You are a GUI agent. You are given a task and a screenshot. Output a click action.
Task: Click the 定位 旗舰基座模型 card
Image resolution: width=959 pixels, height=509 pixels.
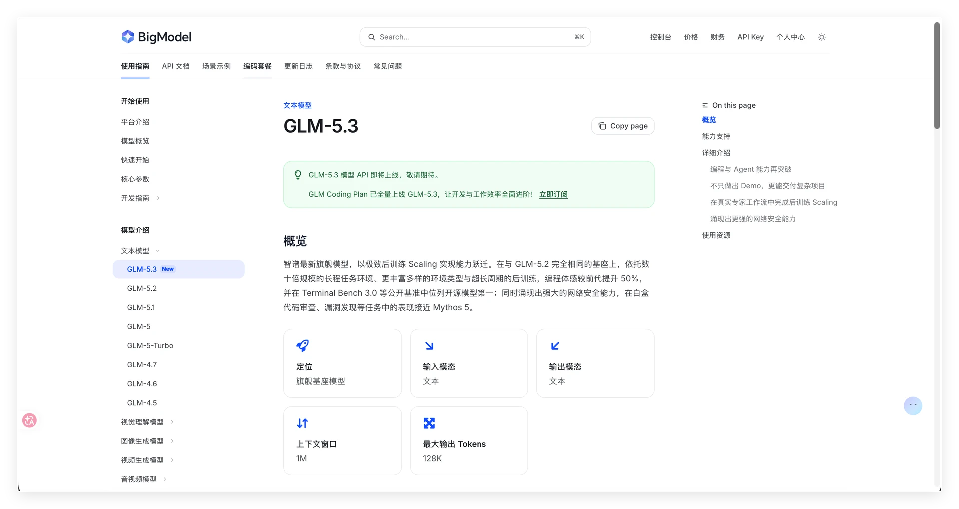point(342,363)
